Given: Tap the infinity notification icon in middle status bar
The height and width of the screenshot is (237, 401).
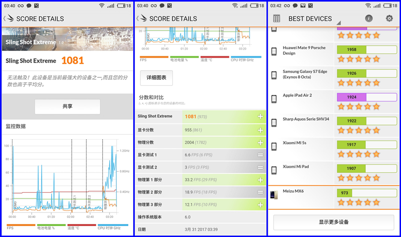Looking at the screenshot, I should click(x=154, y=6).
